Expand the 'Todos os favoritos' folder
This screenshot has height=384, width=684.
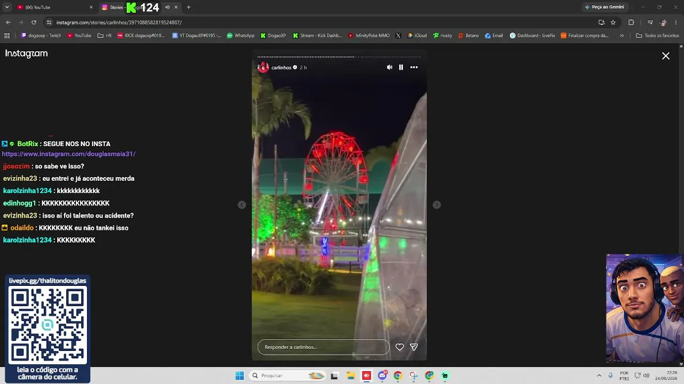click(657, 36)
